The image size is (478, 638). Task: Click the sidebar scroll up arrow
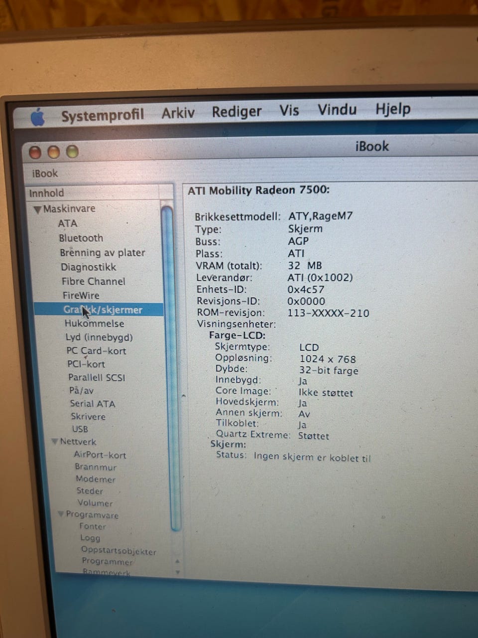tap(178, 561)
